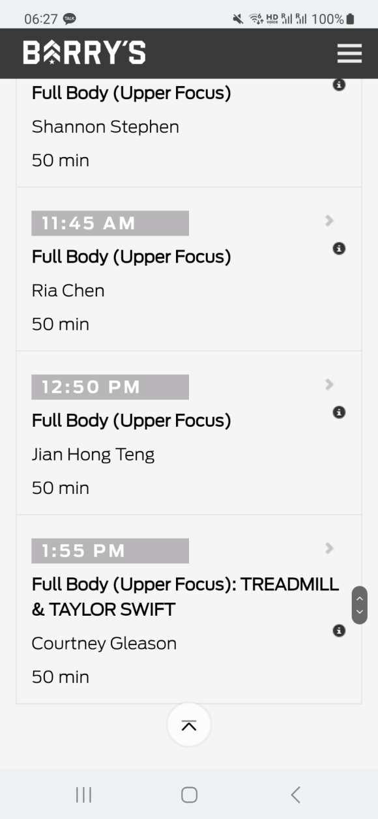The width and height of the screenshot is (378, 819).
Task: Show info for the 12:50 PM class
Action: 339,412
